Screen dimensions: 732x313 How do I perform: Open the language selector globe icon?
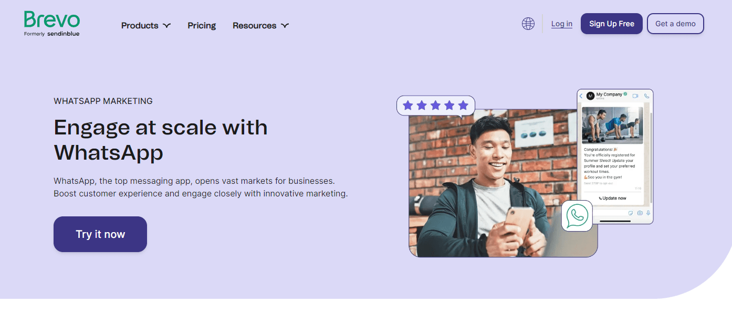pyautogui.click(x=528, y=24)
